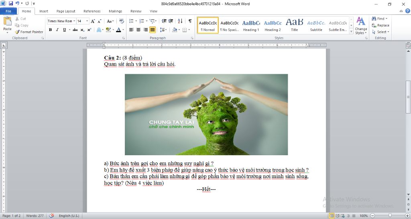Click the Text Highlight Color button
This screenshot has height=219, width=411.
click(x=108, y=30)
